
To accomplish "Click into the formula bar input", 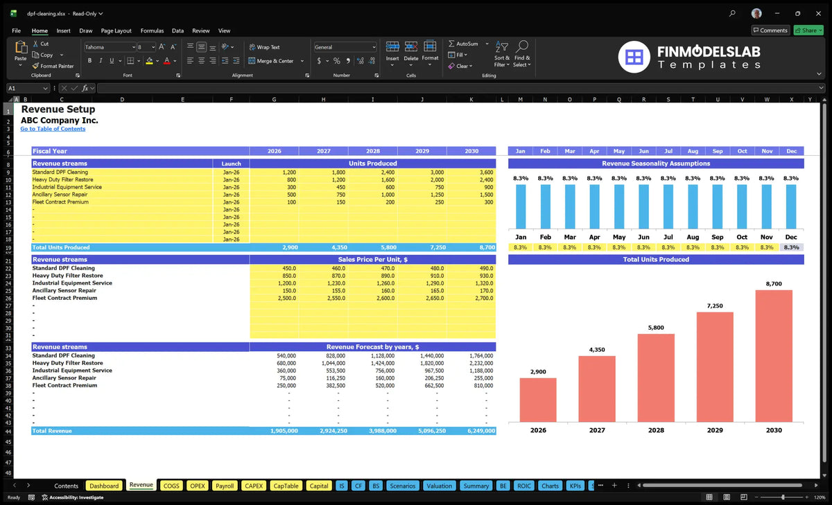I will click(x=461, y=88).
